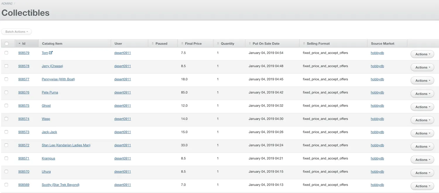The image size is (439, 193).
Task: Expand Actions menu for Tom row
Action: [x=422, y=54]
